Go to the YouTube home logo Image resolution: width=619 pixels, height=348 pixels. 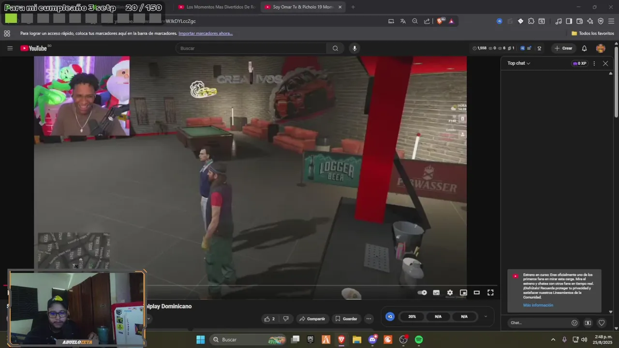pyautogui.click(x=33, y=48)
